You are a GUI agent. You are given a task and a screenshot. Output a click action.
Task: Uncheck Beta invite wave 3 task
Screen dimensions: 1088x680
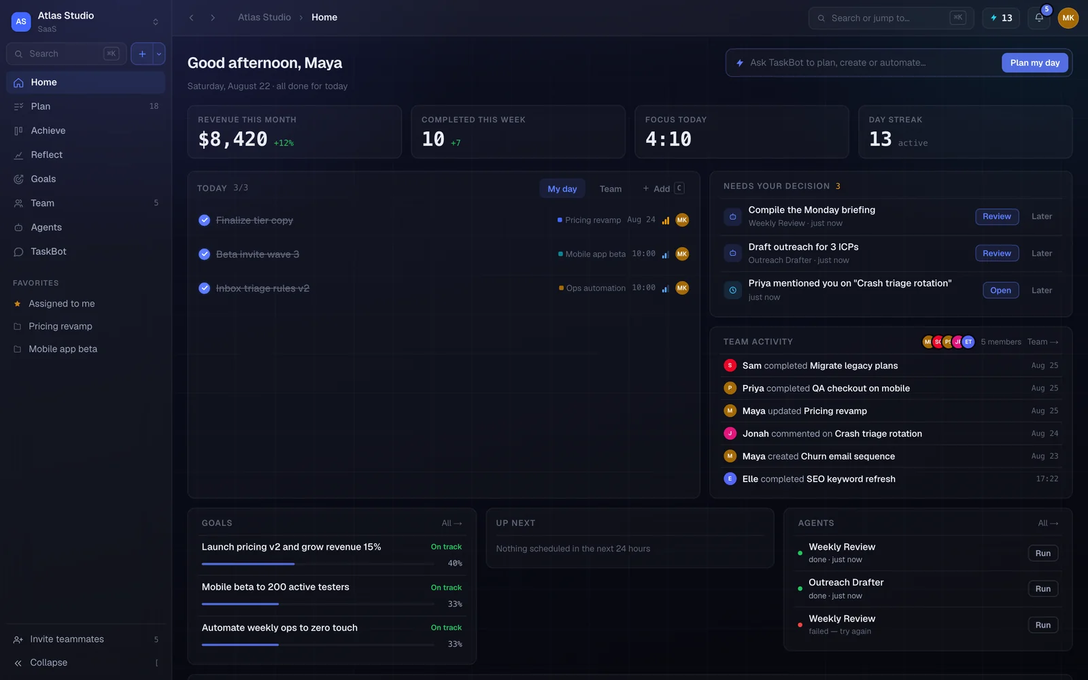click(x=204, y=254)
